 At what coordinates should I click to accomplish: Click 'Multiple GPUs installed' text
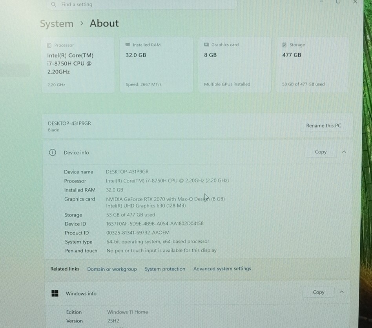click(227, 84)
